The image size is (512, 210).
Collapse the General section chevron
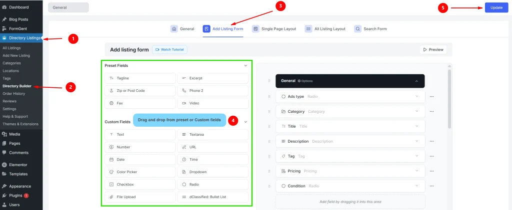[416, 81]
